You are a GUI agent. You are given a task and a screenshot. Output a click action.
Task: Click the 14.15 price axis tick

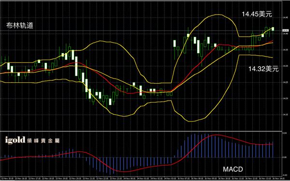click(x=285, y=115)
